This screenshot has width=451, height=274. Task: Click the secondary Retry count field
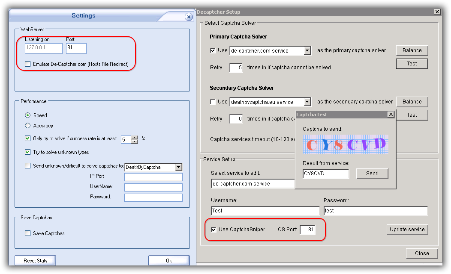236,119
